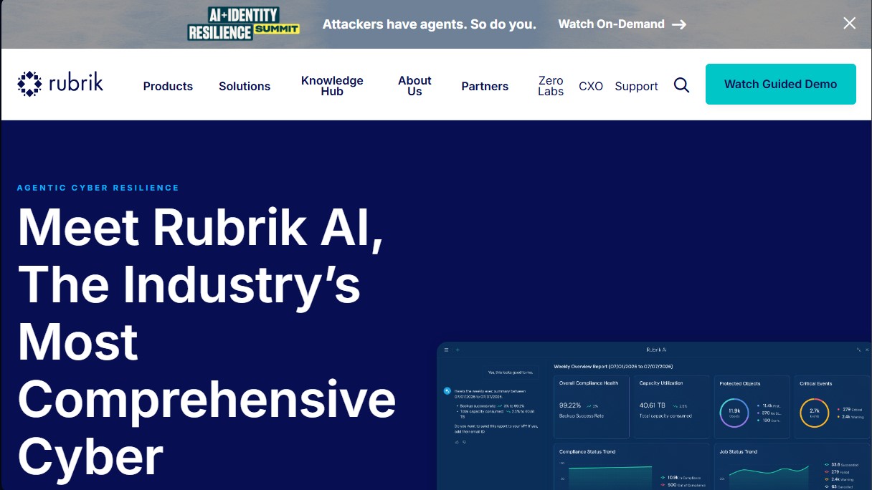This screenshot has height=490, width=872.
Task: Click the thumbs-down icon under the AI summary
Action: [x=464, y=442]
